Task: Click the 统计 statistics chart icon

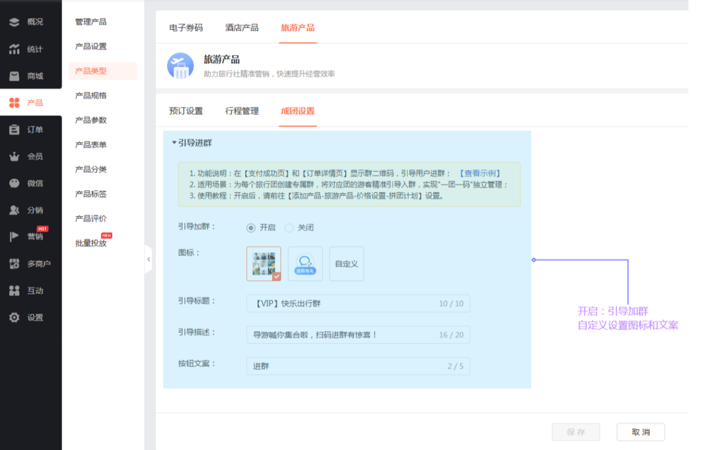Action: tap(15, 49)
